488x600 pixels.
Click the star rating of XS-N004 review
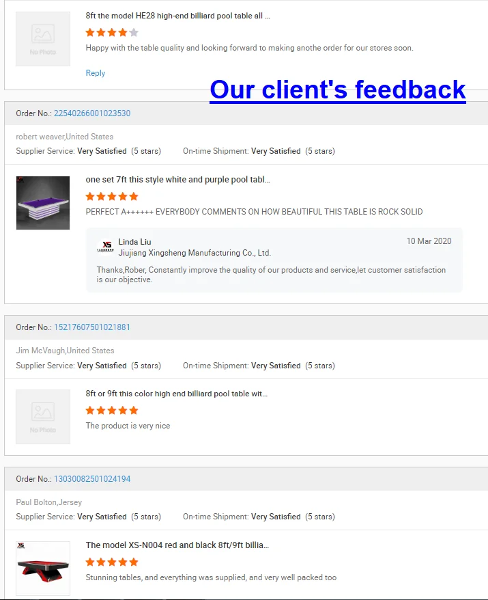[x=112, y=562]
